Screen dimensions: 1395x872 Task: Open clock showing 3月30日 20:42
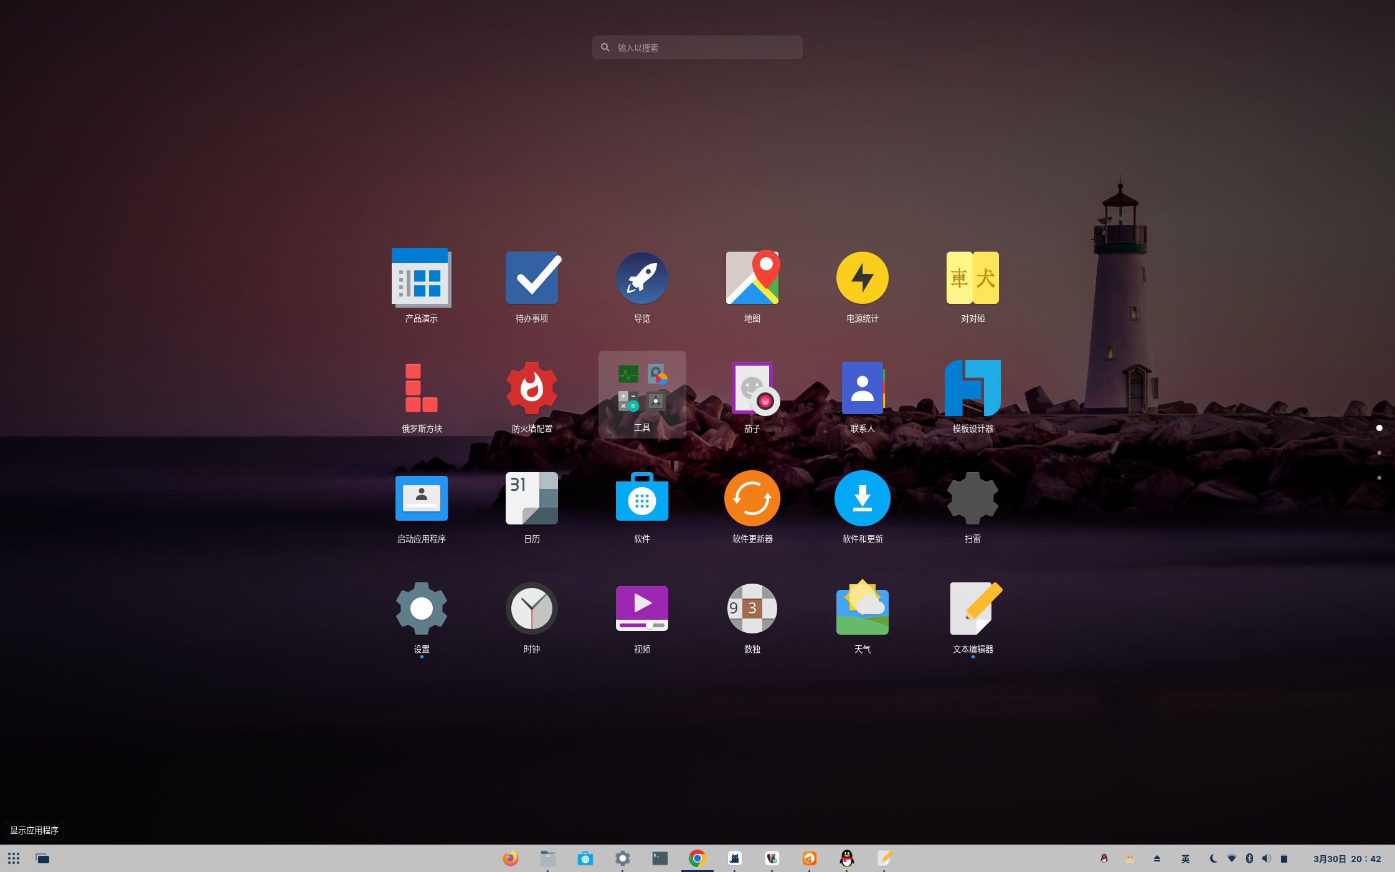click(x=1347, y=859)
